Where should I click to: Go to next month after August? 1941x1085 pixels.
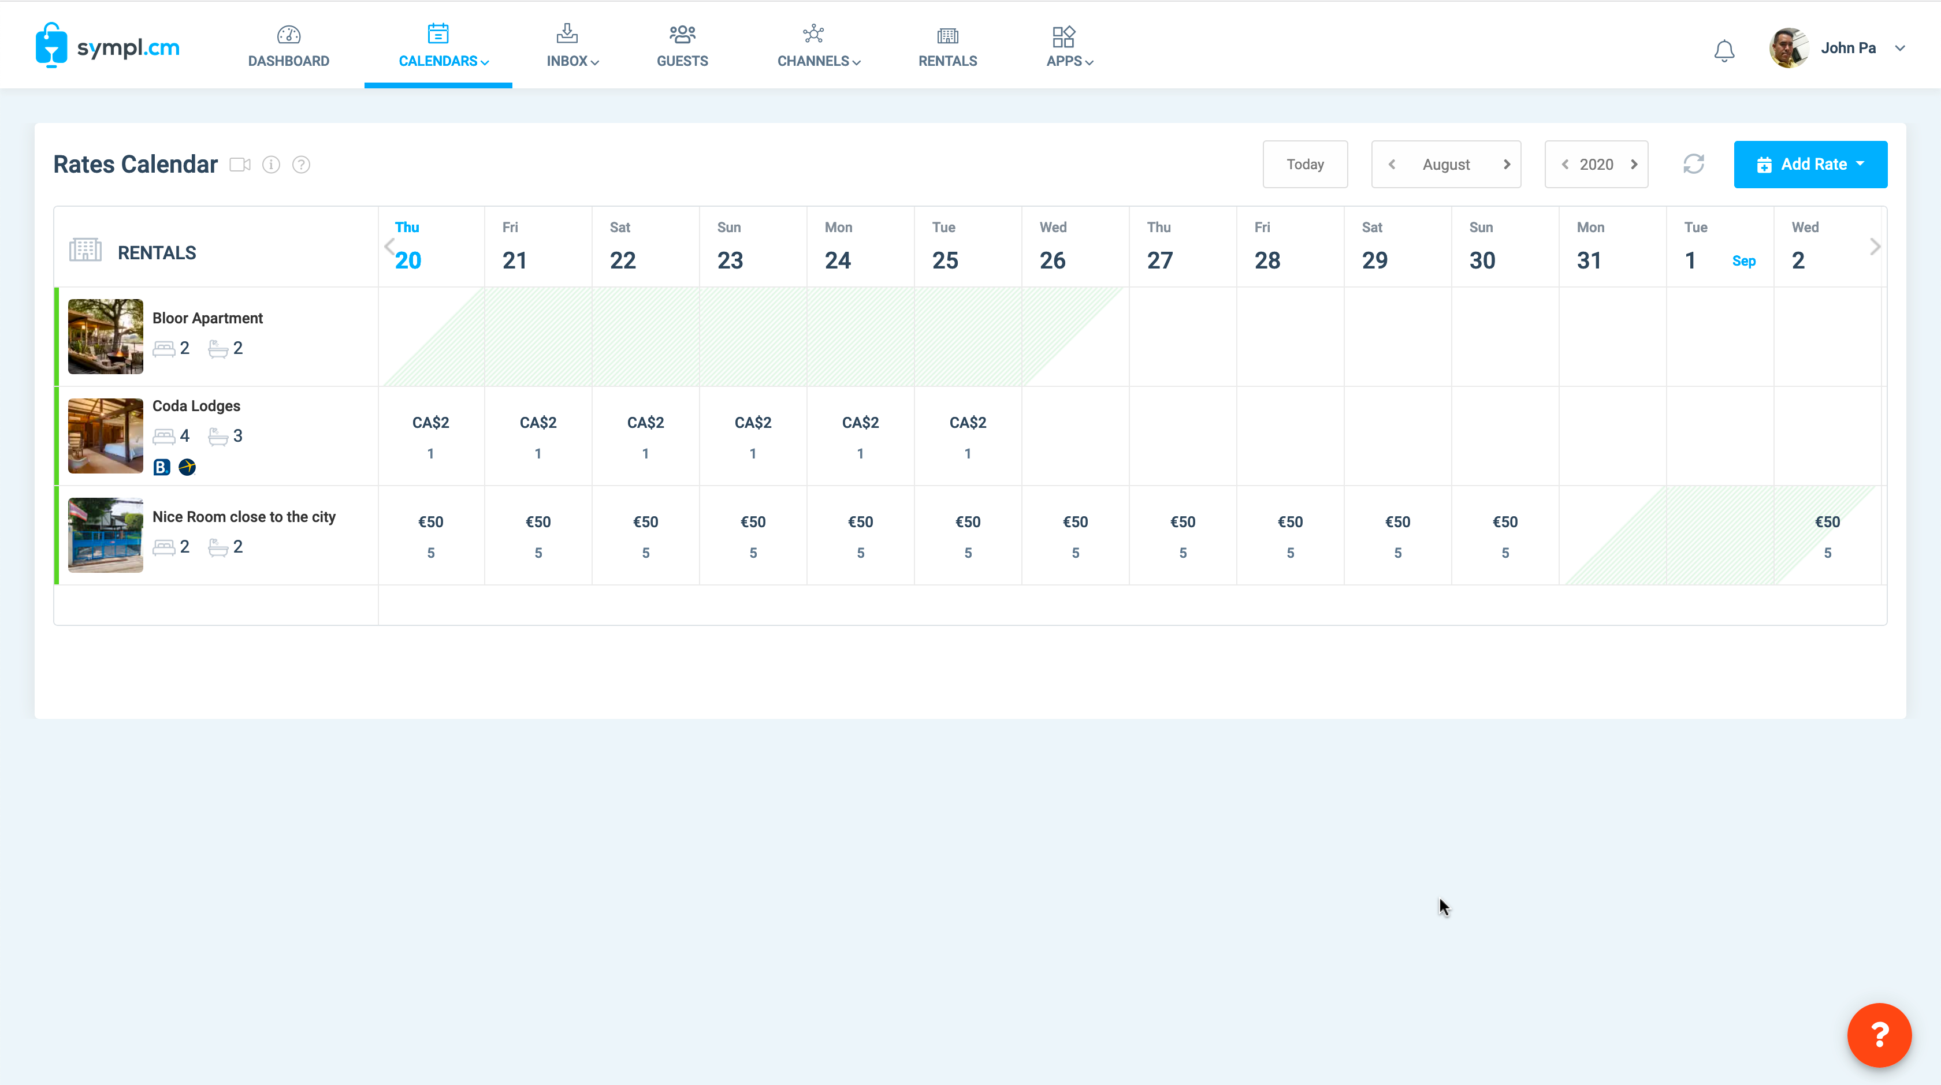(1507, 164)
